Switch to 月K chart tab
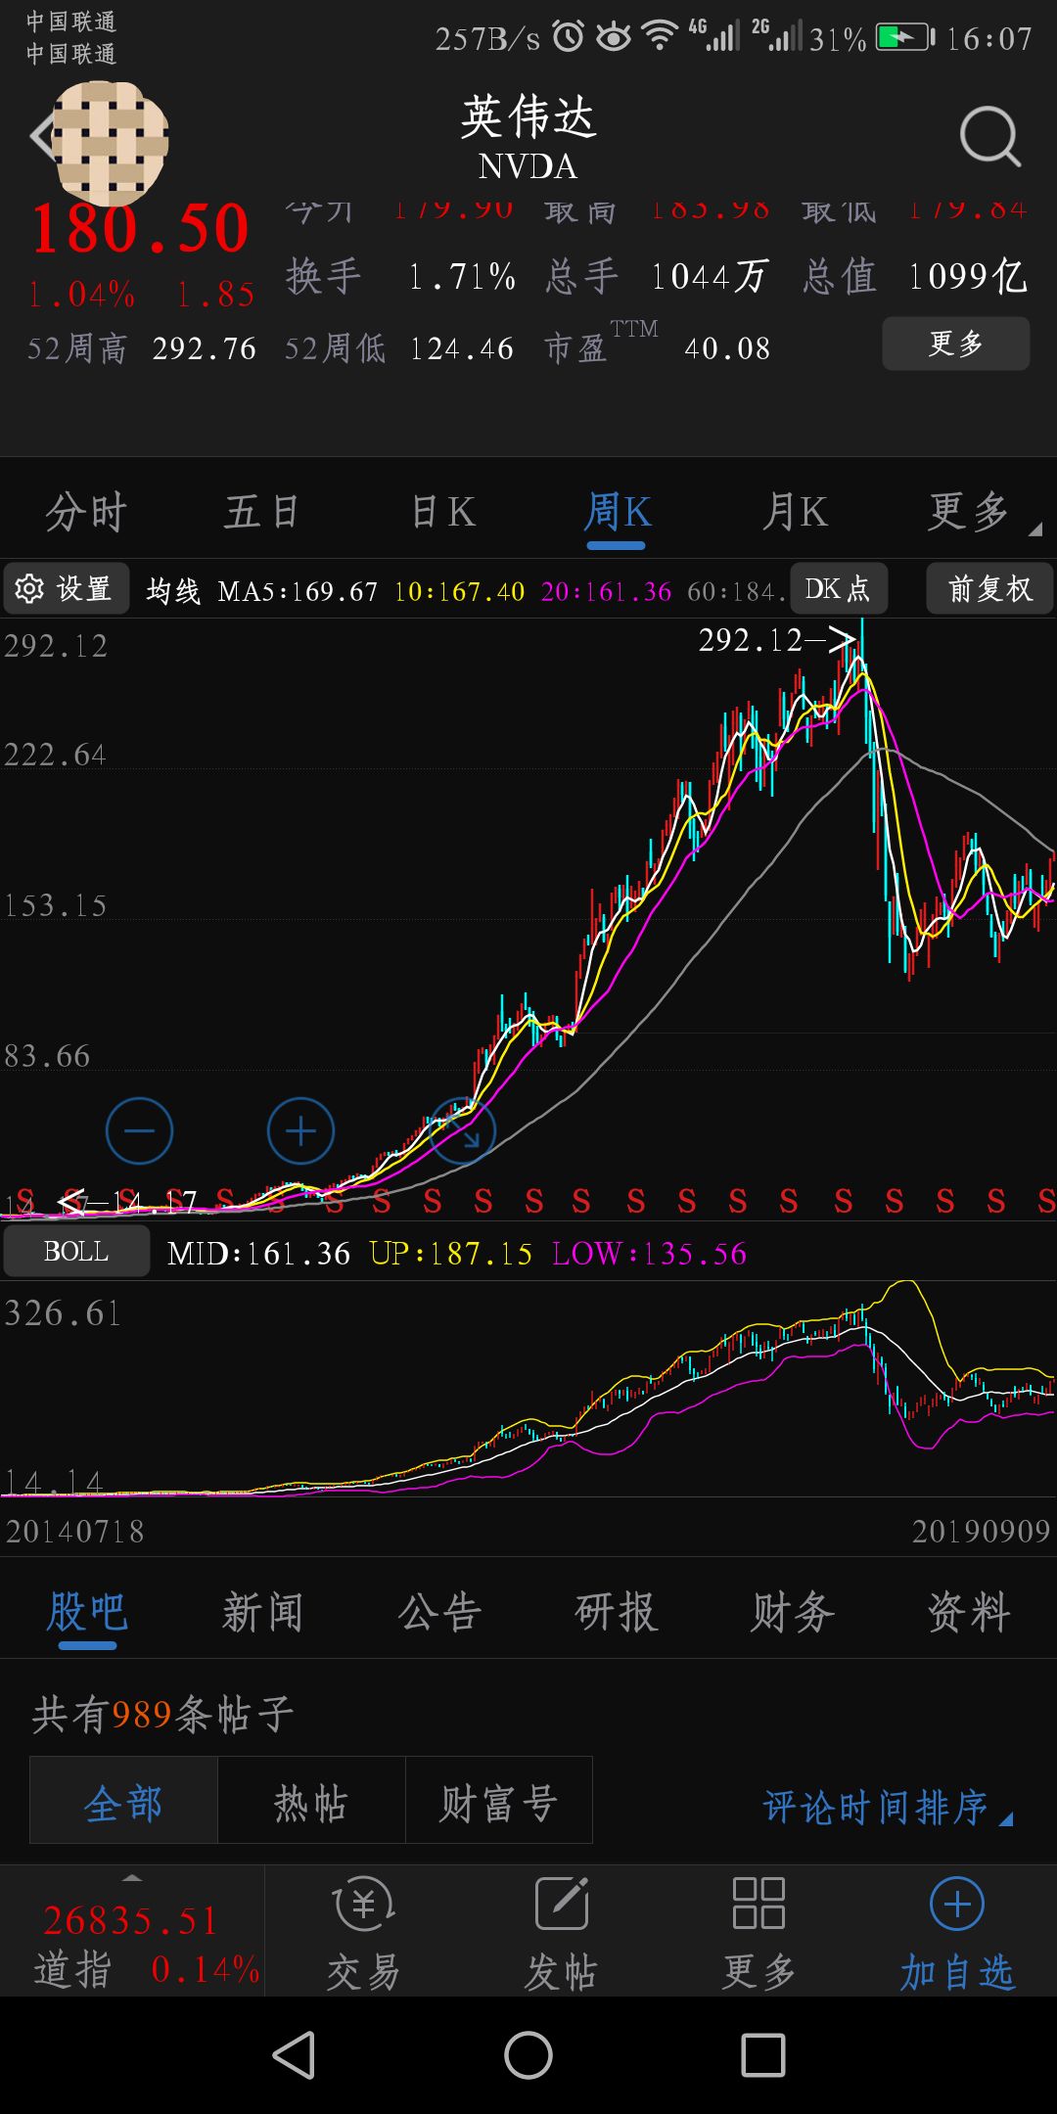The width and height of the screenshot is (1057, 2114). [x=795, y=512]
